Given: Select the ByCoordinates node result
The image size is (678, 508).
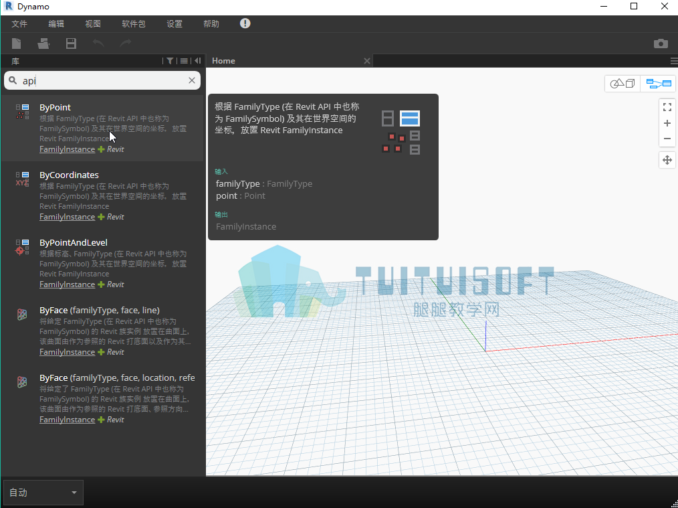Looking at the screenshot, I should pos(102,195).
